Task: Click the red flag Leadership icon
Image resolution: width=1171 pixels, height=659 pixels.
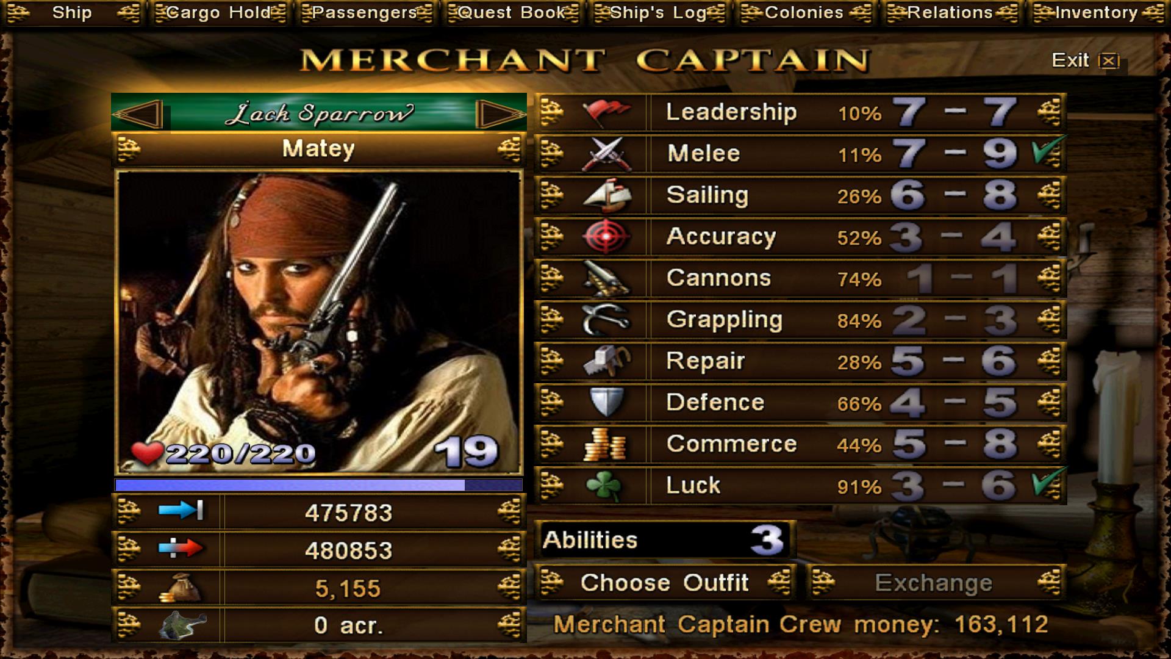Action: [x=606, y=112]
